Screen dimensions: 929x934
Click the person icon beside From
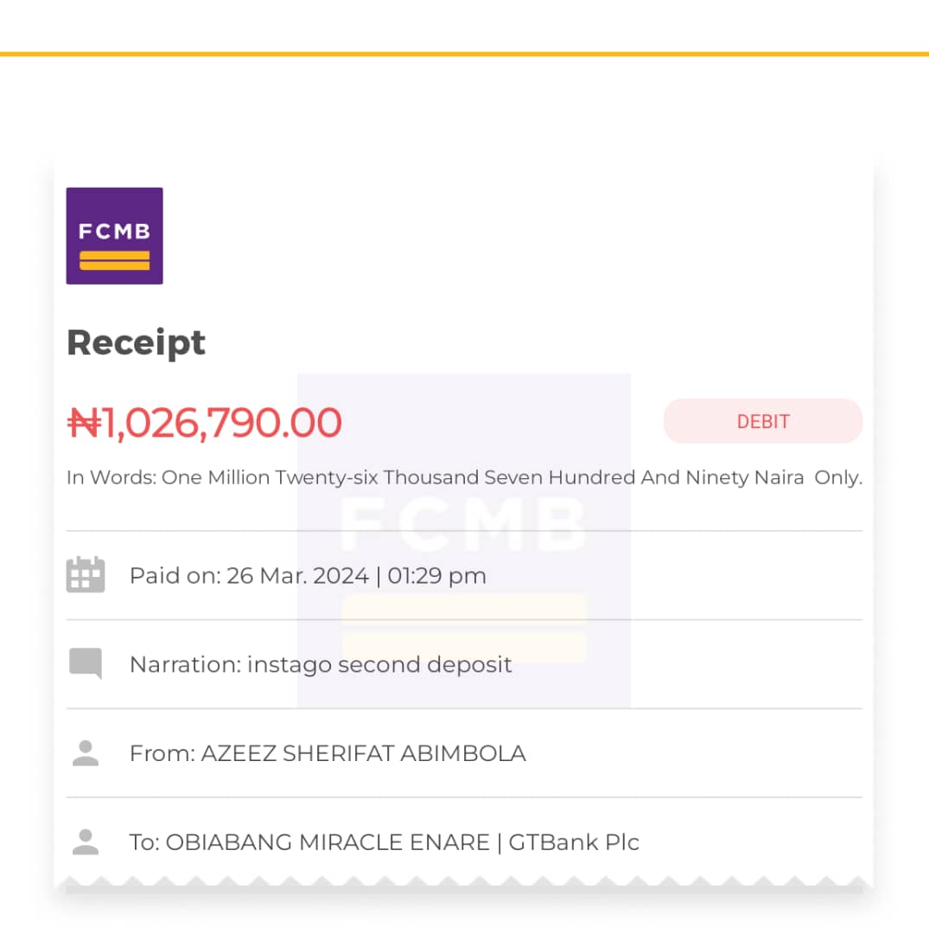coord(86,753)
